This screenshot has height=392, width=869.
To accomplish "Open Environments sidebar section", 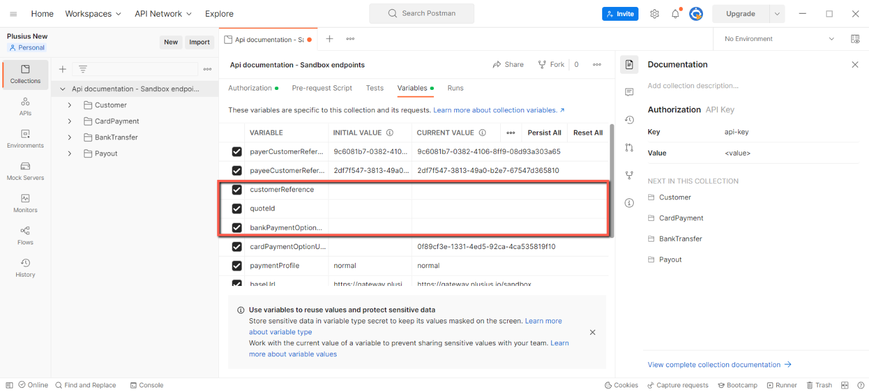I will (x=25, y=139).
